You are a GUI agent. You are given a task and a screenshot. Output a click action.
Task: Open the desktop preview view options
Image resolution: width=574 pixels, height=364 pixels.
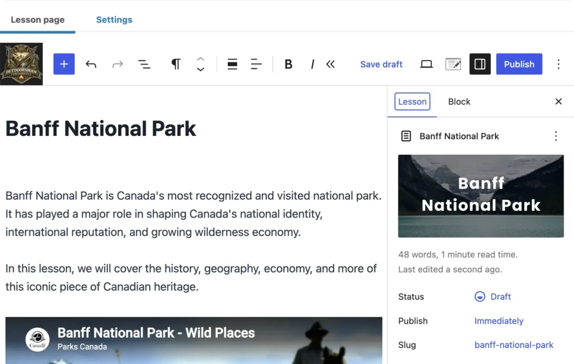point(426,65)
